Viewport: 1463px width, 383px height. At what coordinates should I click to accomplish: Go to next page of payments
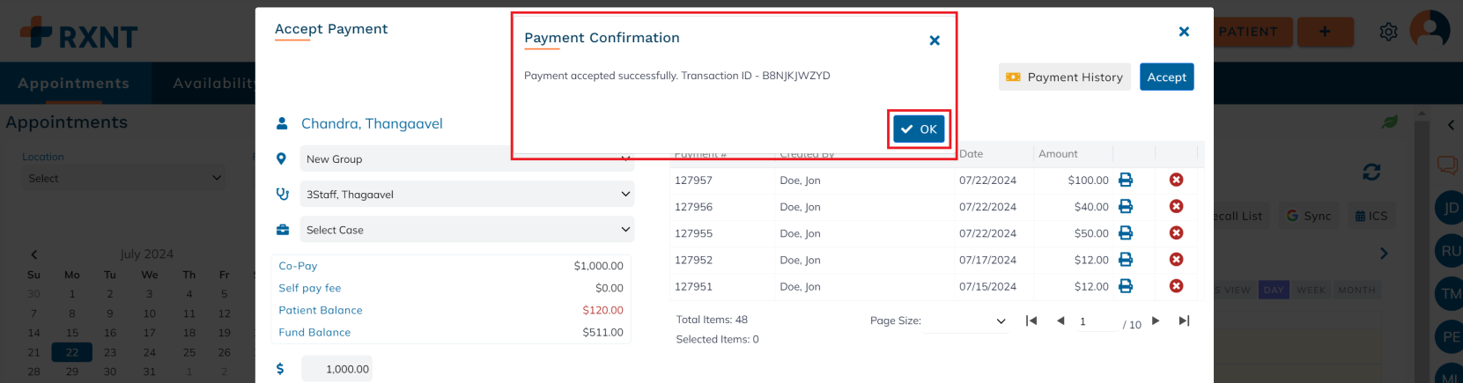pos(1156,321)
